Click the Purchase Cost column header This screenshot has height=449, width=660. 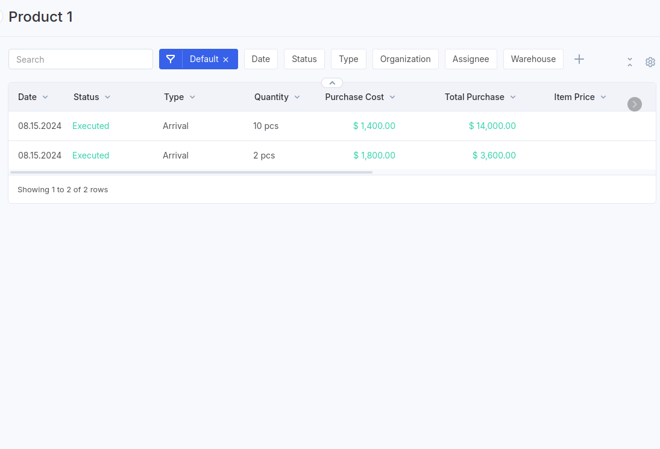point(354,97)
